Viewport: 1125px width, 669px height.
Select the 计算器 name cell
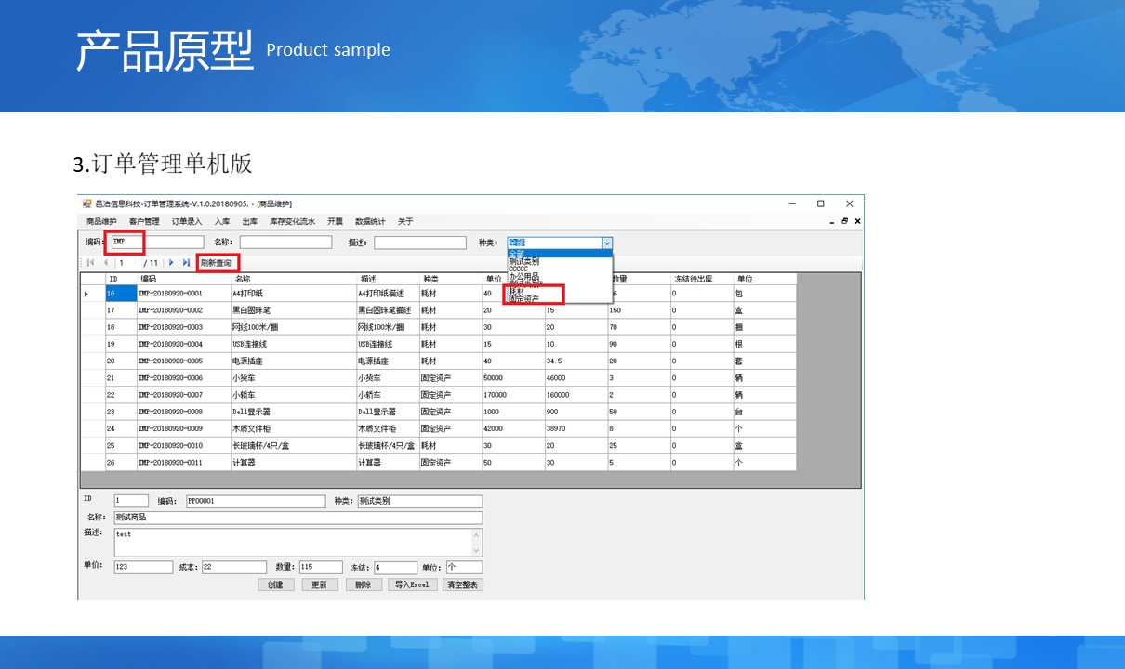294,462
